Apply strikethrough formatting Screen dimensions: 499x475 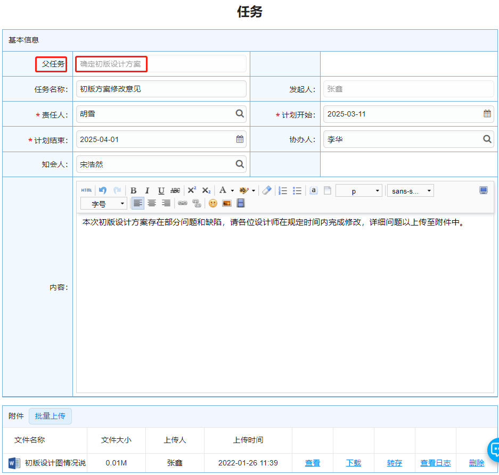tap(175, 190)
